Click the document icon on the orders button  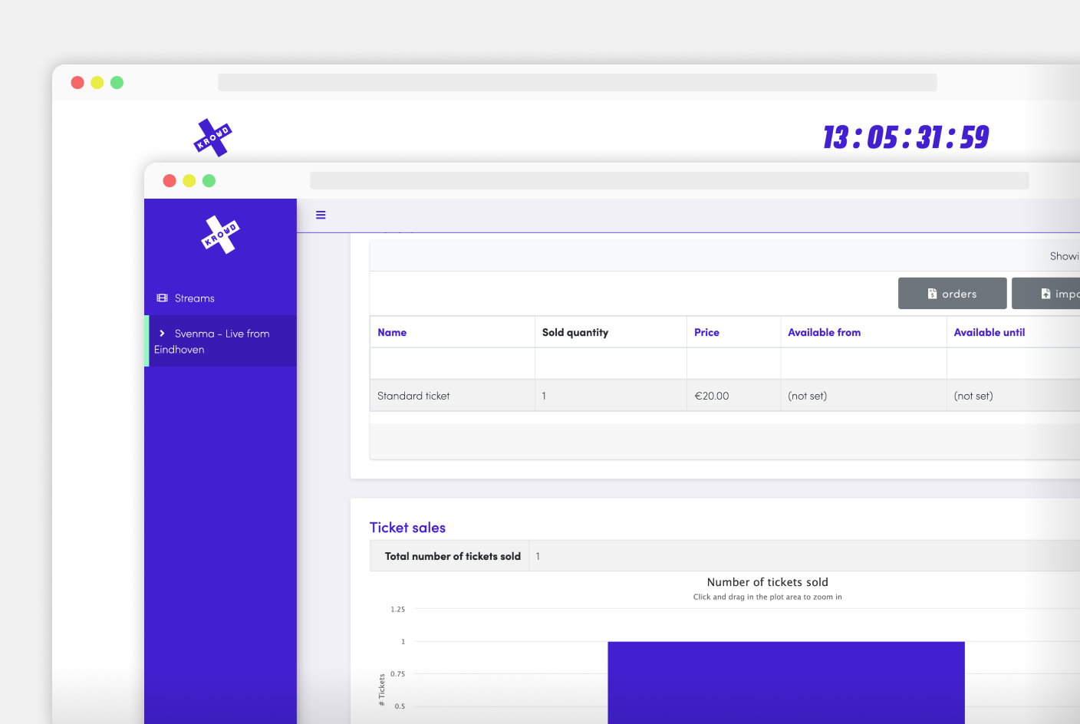click(x=932, y=294)
